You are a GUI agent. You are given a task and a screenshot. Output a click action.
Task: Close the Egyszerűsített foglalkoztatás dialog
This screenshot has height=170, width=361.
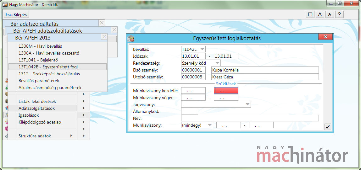(x=325, y=37)
